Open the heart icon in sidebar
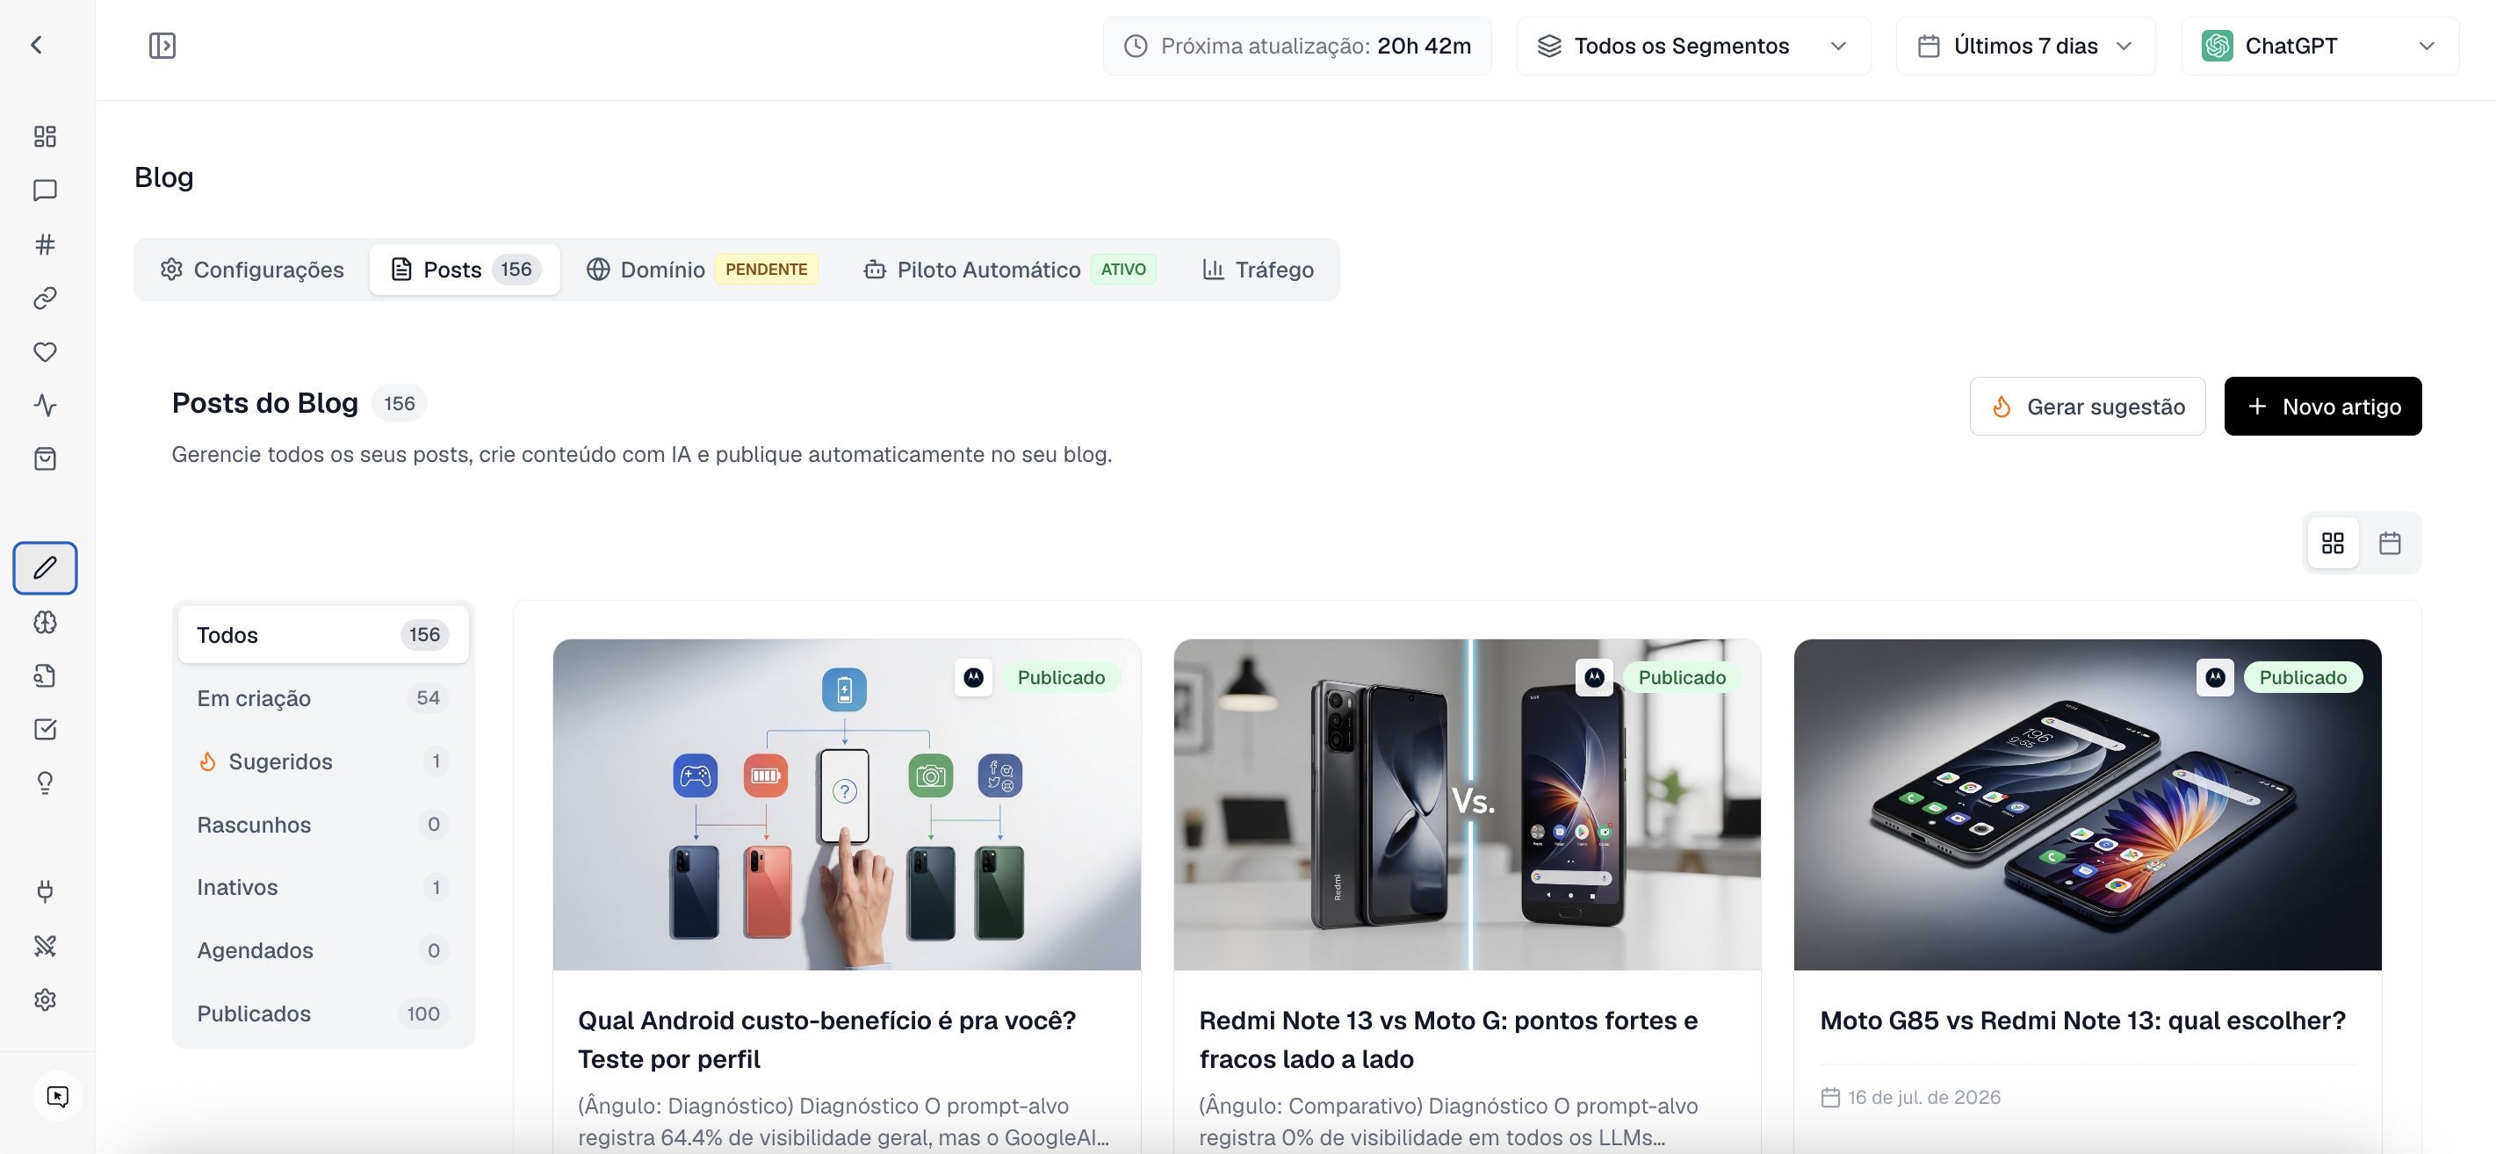Screen dimensions: 2496x1154 click(x=45, y=351)
